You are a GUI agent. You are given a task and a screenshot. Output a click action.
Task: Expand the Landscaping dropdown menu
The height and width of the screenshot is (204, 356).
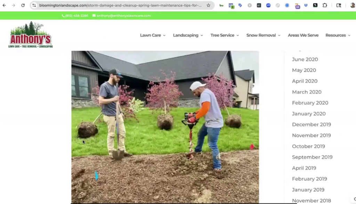tap(188, 35)
